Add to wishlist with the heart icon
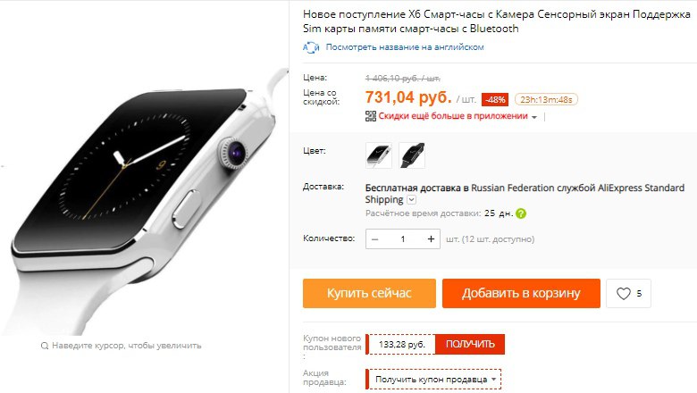This screenshot has width=697, height=393. click(628, 294)
